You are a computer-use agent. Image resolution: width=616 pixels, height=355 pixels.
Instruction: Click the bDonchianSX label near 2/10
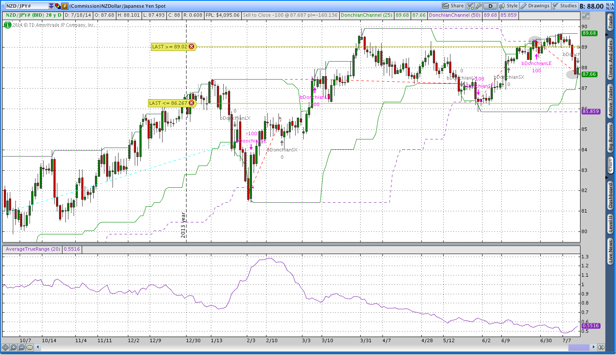pyautogui.click(x=282, y=150)
